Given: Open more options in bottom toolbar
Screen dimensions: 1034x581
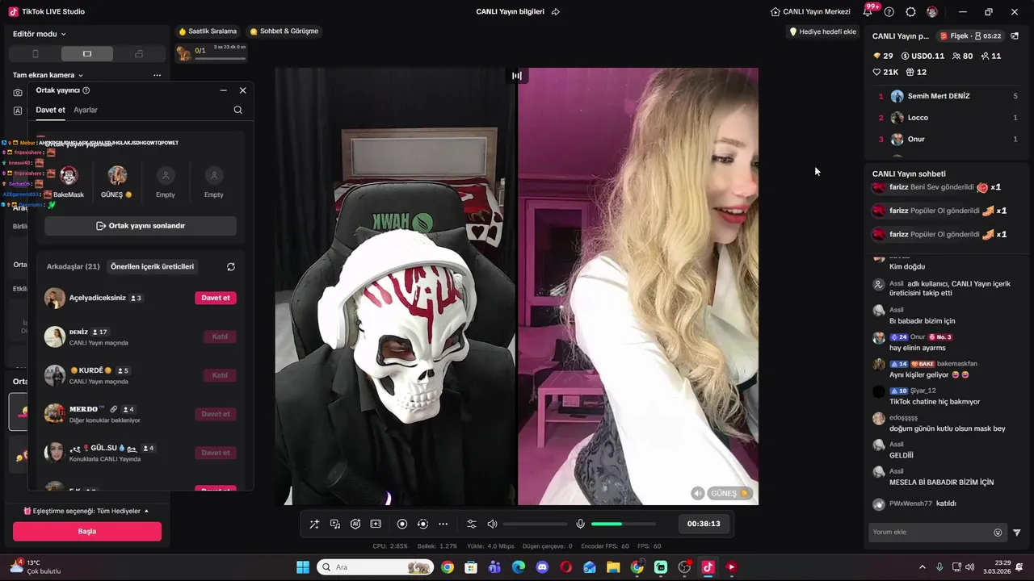Looking at the screenshot, I should coord(443,524).
